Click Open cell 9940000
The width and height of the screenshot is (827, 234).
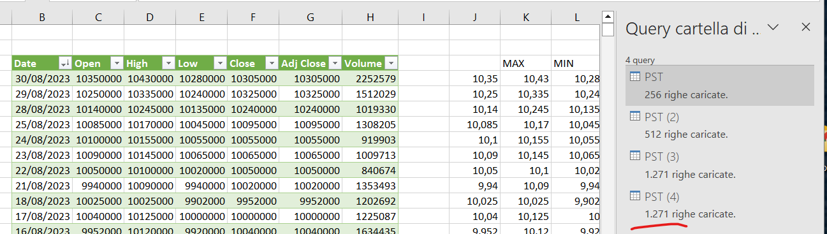[98, 186]
